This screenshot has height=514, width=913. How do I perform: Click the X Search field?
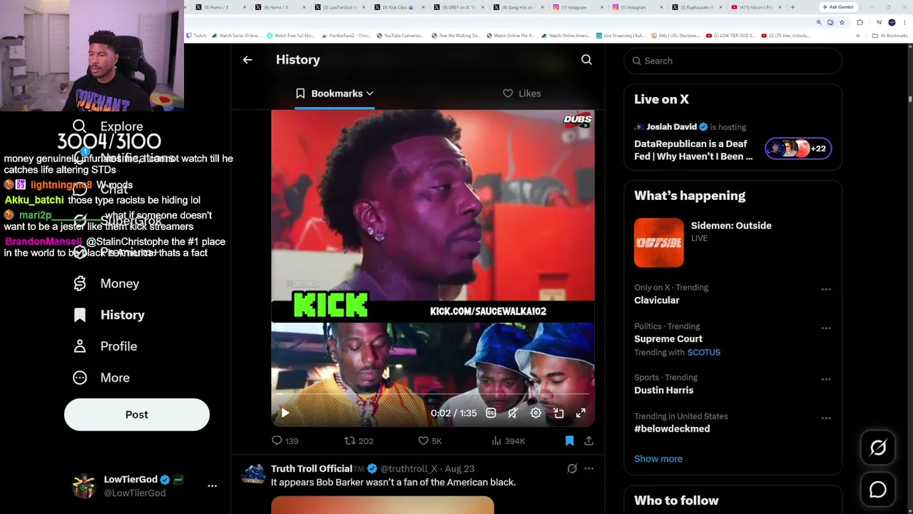(733, 61)
